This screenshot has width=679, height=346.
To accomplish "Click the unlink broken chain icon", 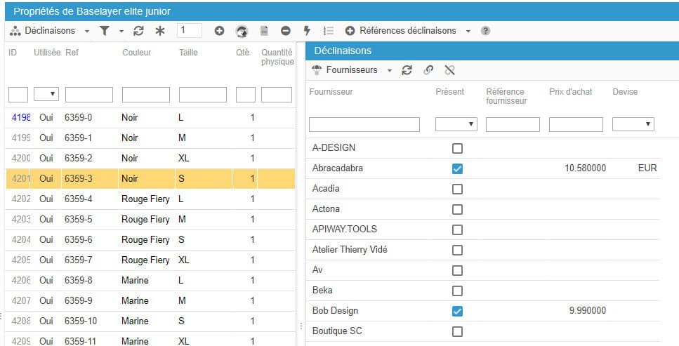I will click(x=450, y=70).
